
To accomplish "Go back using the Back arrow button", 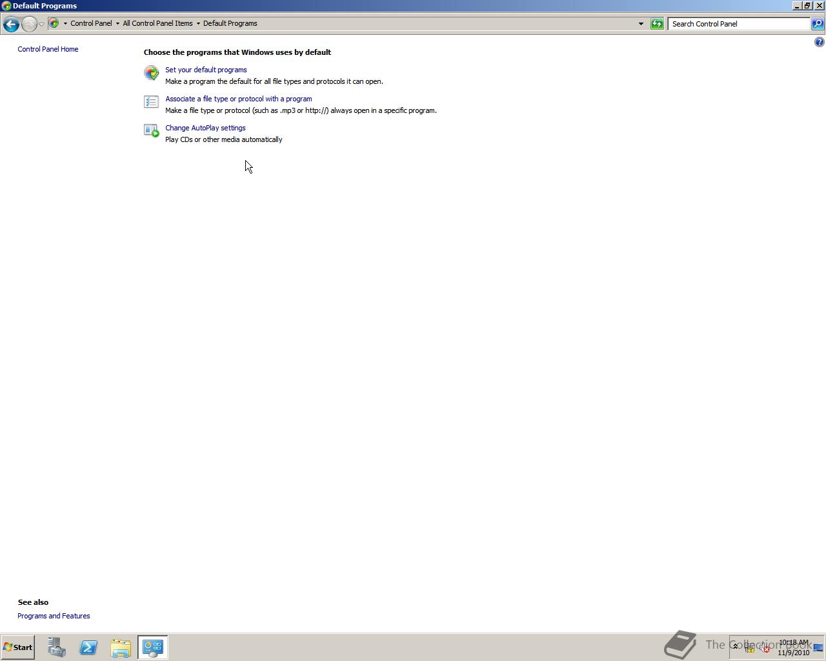I will point(11,24).
